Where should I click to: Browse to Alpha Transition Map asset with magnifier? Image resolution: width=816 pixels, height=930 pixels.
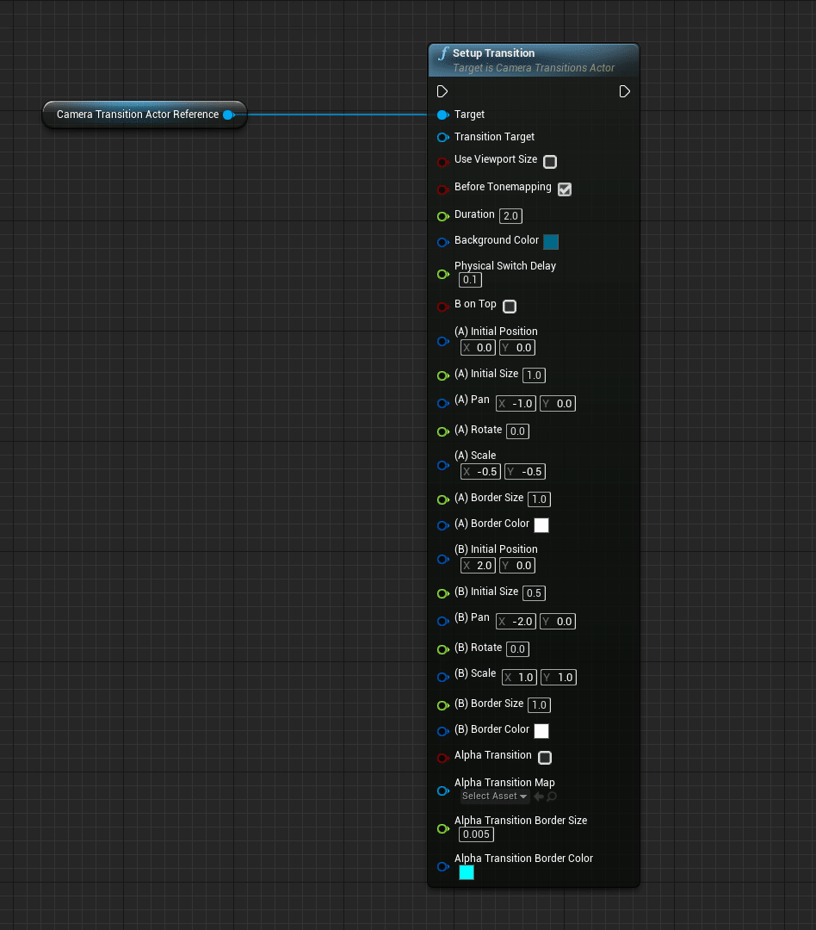click(552, 797)
